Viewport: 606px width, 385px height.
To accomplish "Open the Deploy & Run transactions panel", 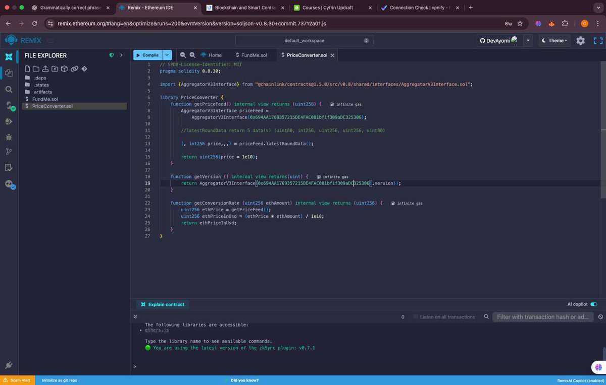I will 9,121.
